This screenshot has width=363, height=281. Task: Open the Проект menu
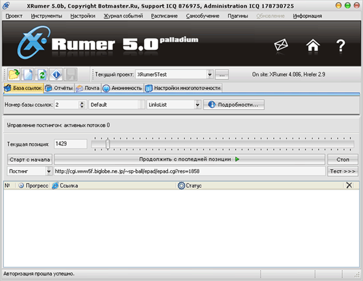tap(14, 16)
